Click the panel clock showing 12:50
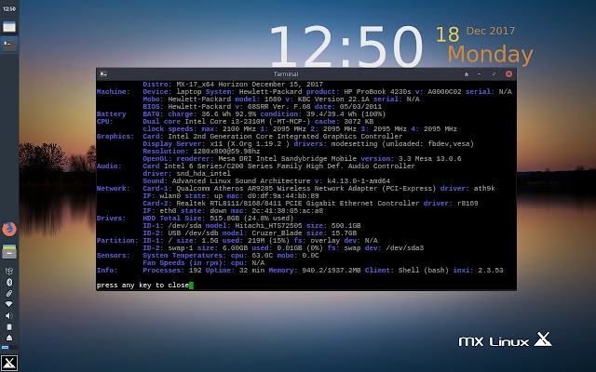 (x=9, y=8)
